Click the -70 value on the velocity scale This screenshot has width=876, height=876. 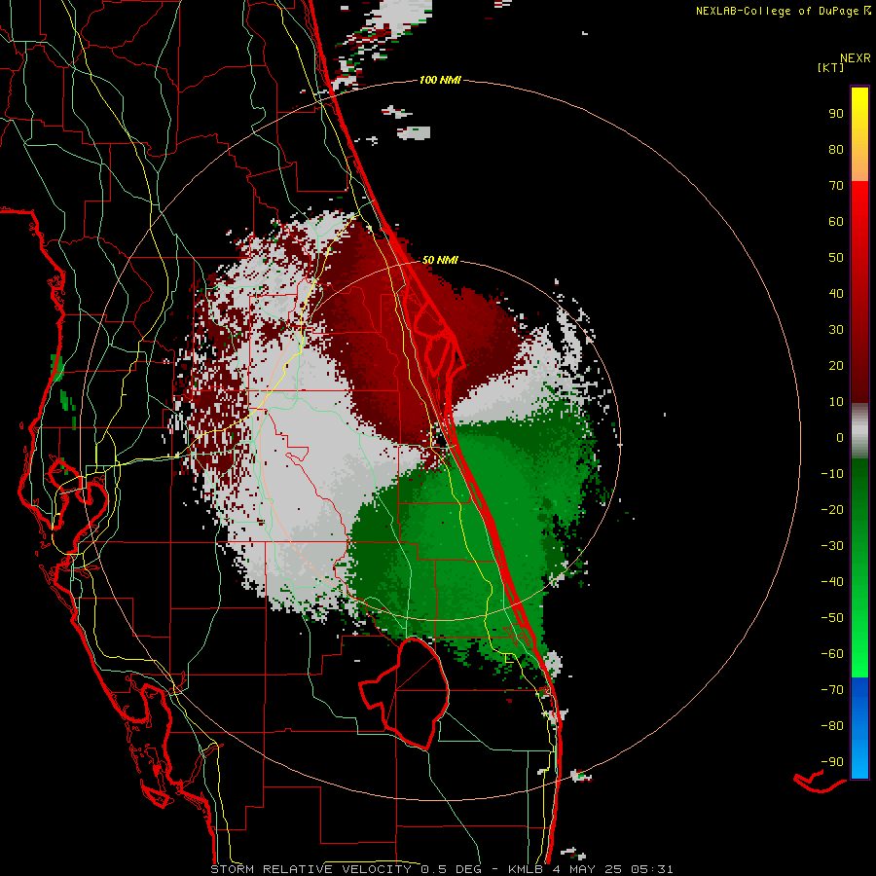[832, 690]
